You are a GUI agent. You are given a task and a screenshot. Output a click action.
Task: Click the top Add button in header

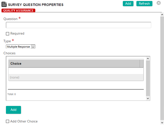128,4
